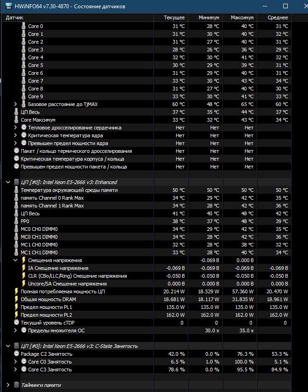Expand Core C3 Занятость row
308x392 pixels.
tap(16, 369)
